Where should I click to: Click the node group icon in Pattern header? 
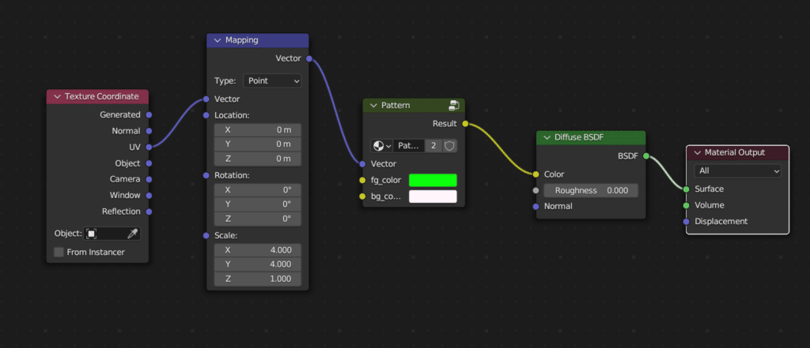click(x=454, y=105)
